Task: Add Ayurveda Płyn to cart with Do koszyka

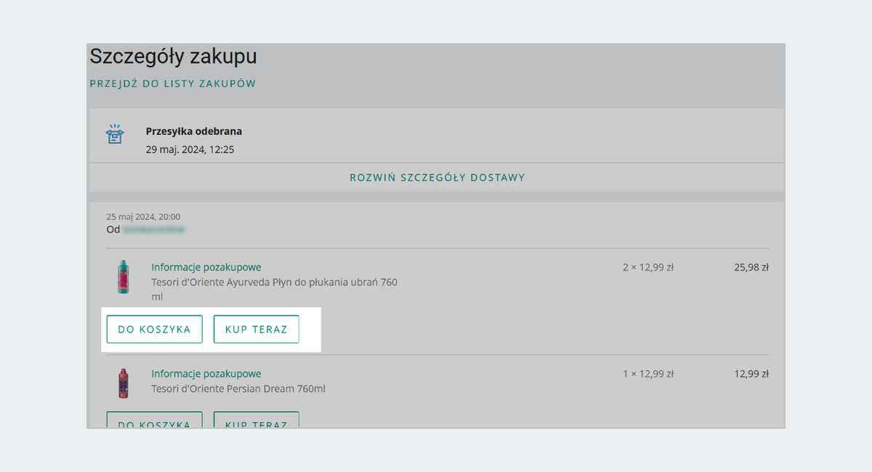Action: [155, 329]
